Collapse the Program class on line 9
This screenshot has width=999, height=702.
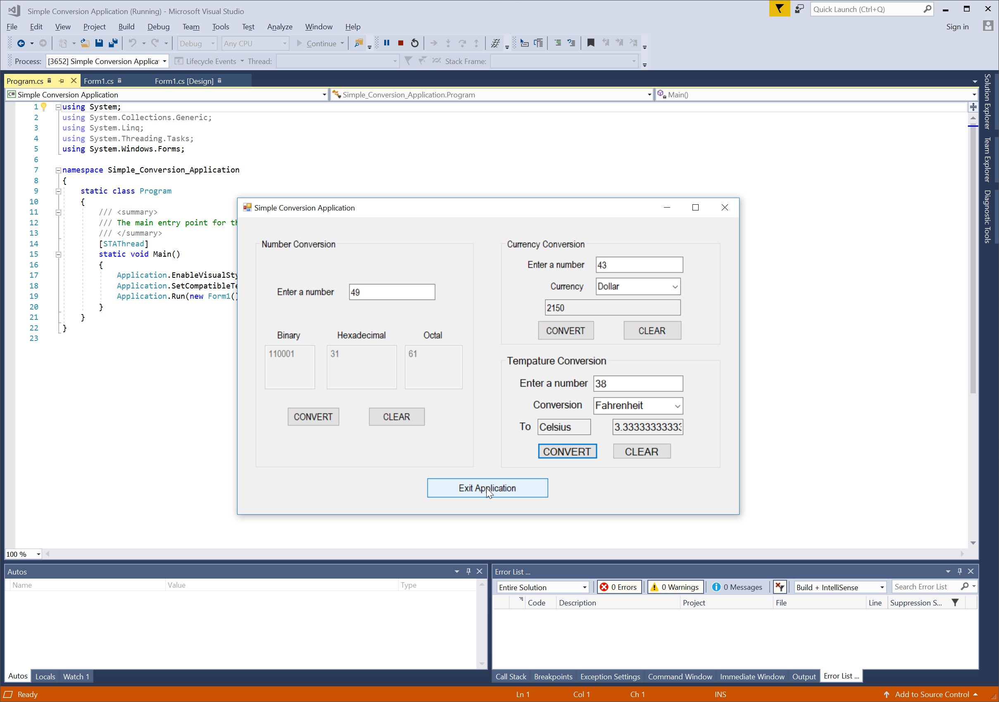coord(58,191)
